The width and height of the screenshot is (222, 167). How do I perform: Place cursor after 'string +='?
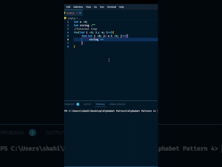tap(104, 39)
